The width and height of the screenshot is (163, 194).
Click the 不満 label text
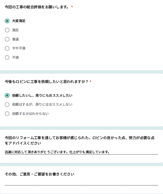pyautogui.click(x=15, y=57)
